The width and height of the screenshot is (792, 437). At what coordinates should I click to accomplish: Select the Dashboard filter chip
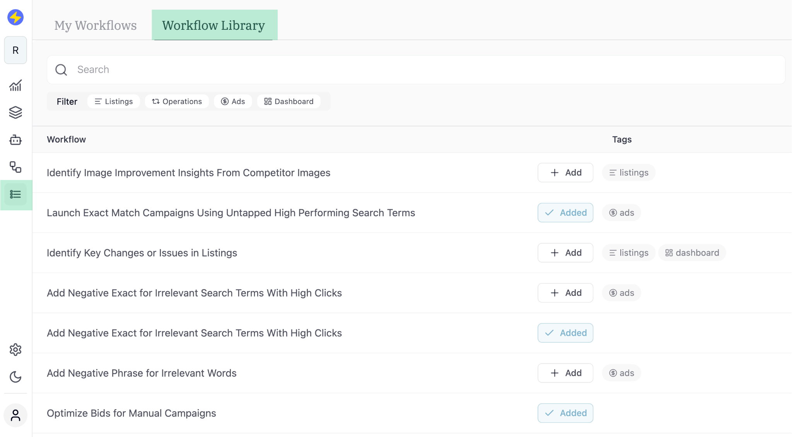coord(288,101)
